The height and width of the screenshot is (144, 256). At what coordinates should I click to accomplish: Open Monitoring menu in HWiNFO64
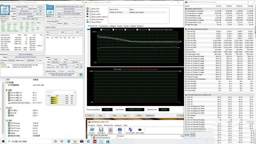tap(108, 125)
